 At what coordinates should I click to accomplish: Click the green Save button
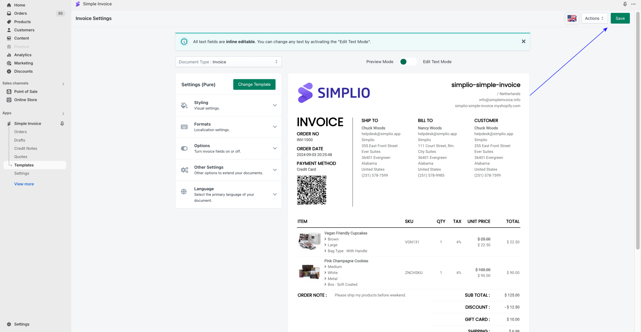[x=620, y=18]
